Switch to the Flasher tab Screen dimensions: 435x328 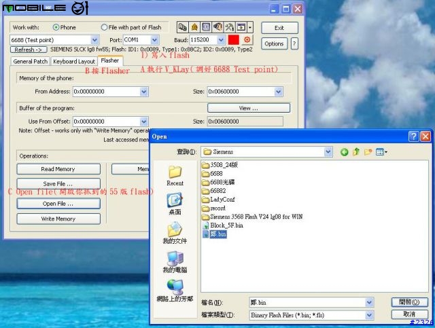click(x=110, y=60)
